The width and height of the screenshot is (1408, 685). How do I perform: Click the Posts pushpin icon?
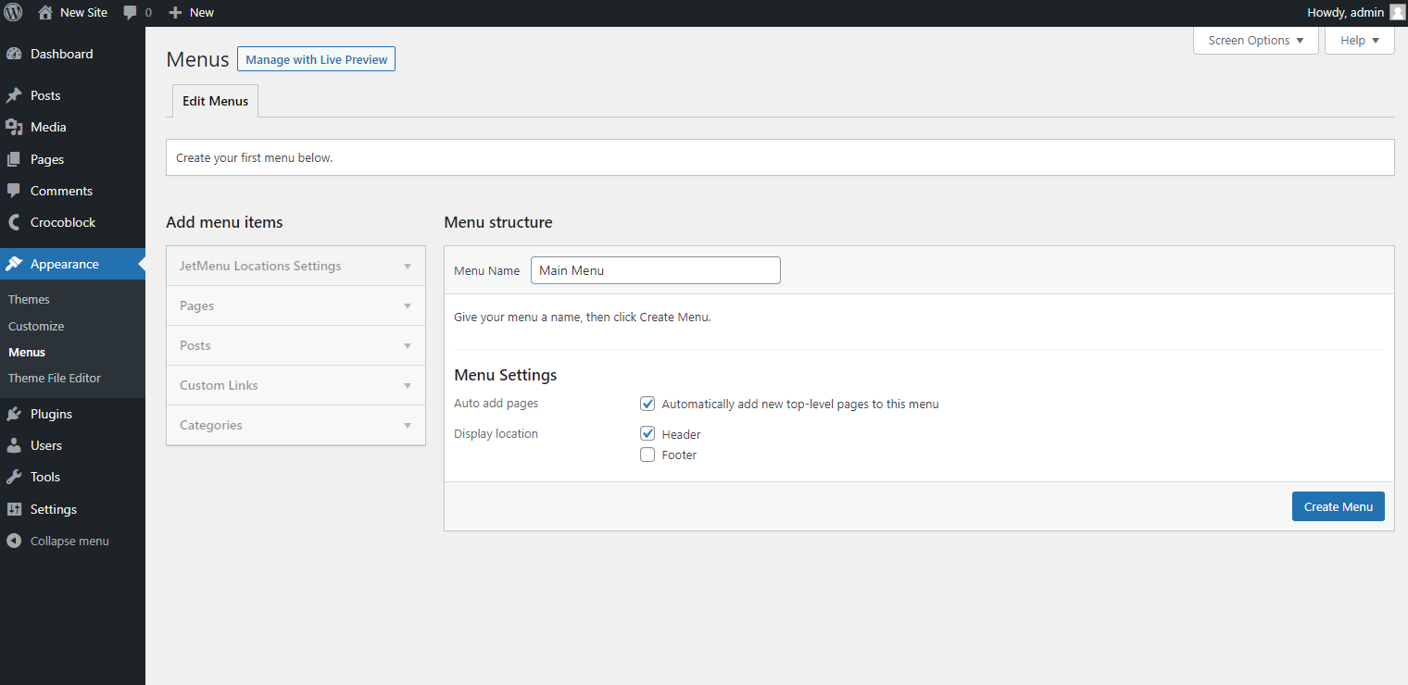click(14, 95)
